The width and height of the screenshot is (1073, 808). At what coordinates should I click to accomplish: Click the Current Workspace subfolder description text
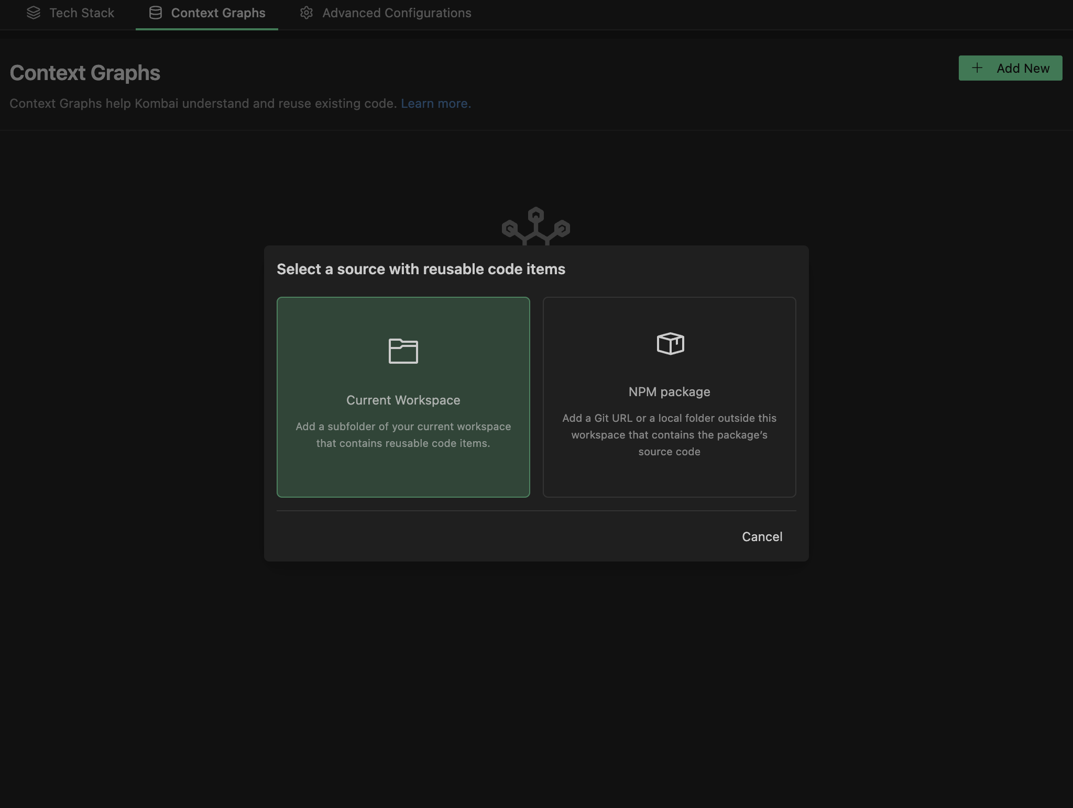[x=403, y=435]
